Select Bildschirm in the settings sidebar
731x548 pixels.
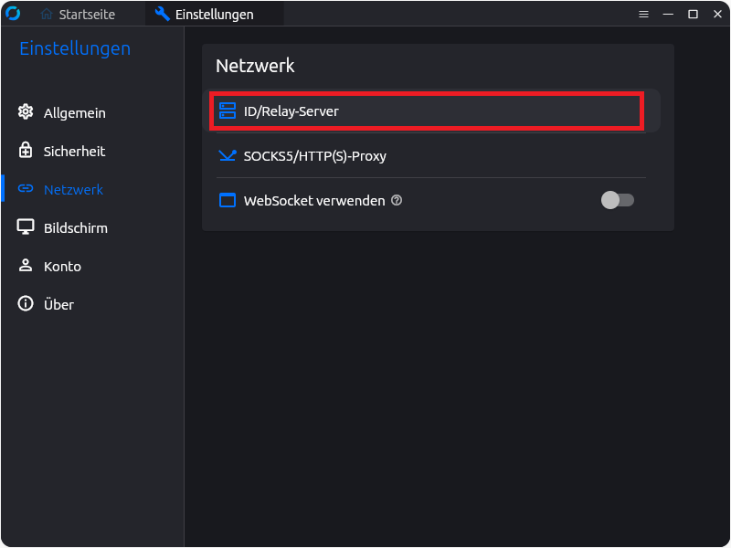pos(73,227)
